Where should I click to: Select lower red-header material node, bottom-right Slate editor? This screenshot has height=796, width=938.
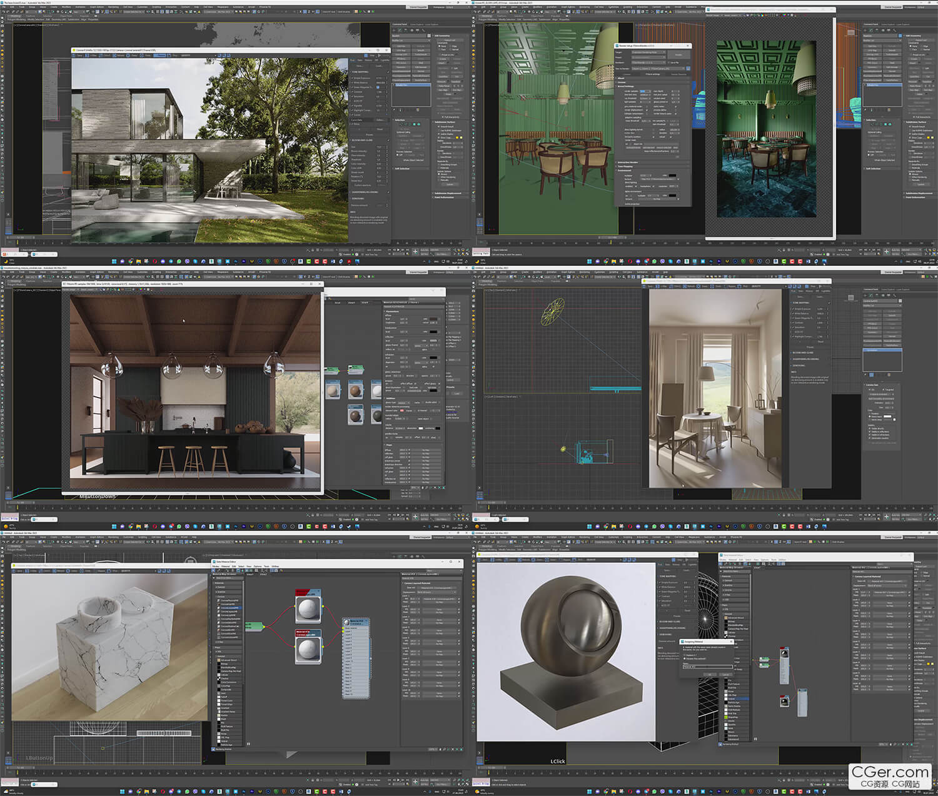tap(784, 701)
